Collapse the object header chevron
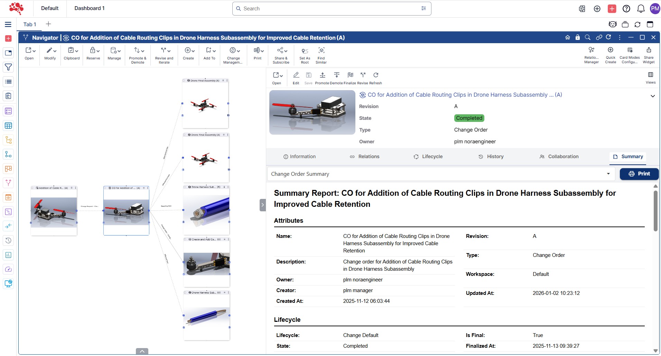661x356 pixels. 652,96
